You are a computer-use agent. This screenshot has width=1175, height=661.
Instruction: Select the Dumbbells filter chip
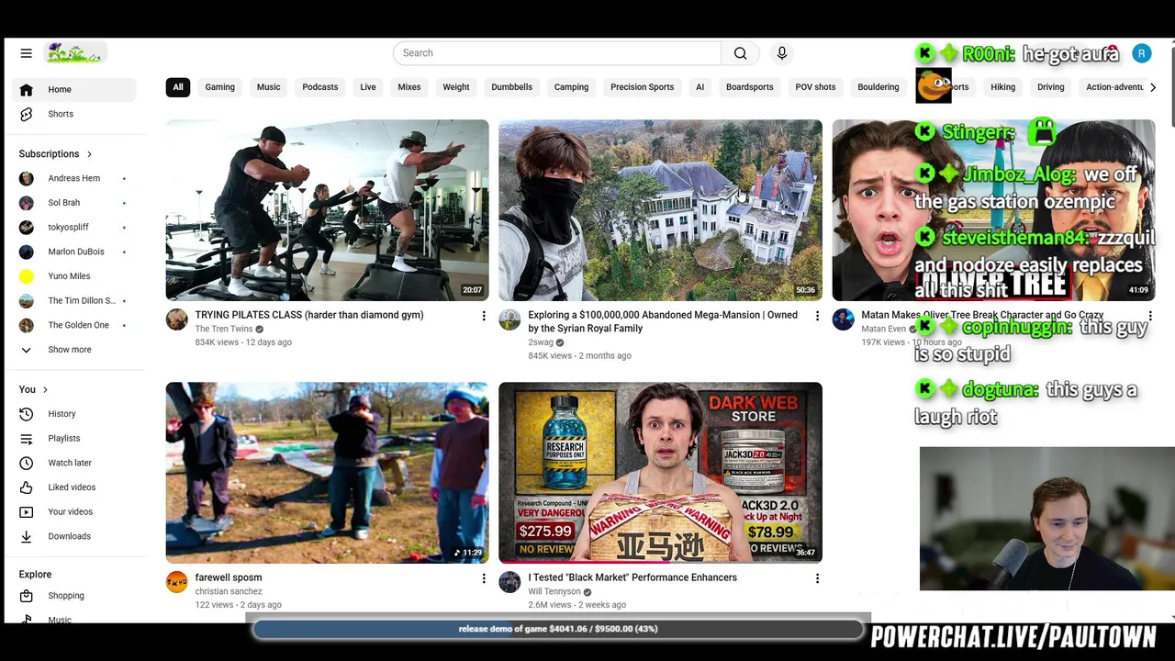(x=511, y=87)
